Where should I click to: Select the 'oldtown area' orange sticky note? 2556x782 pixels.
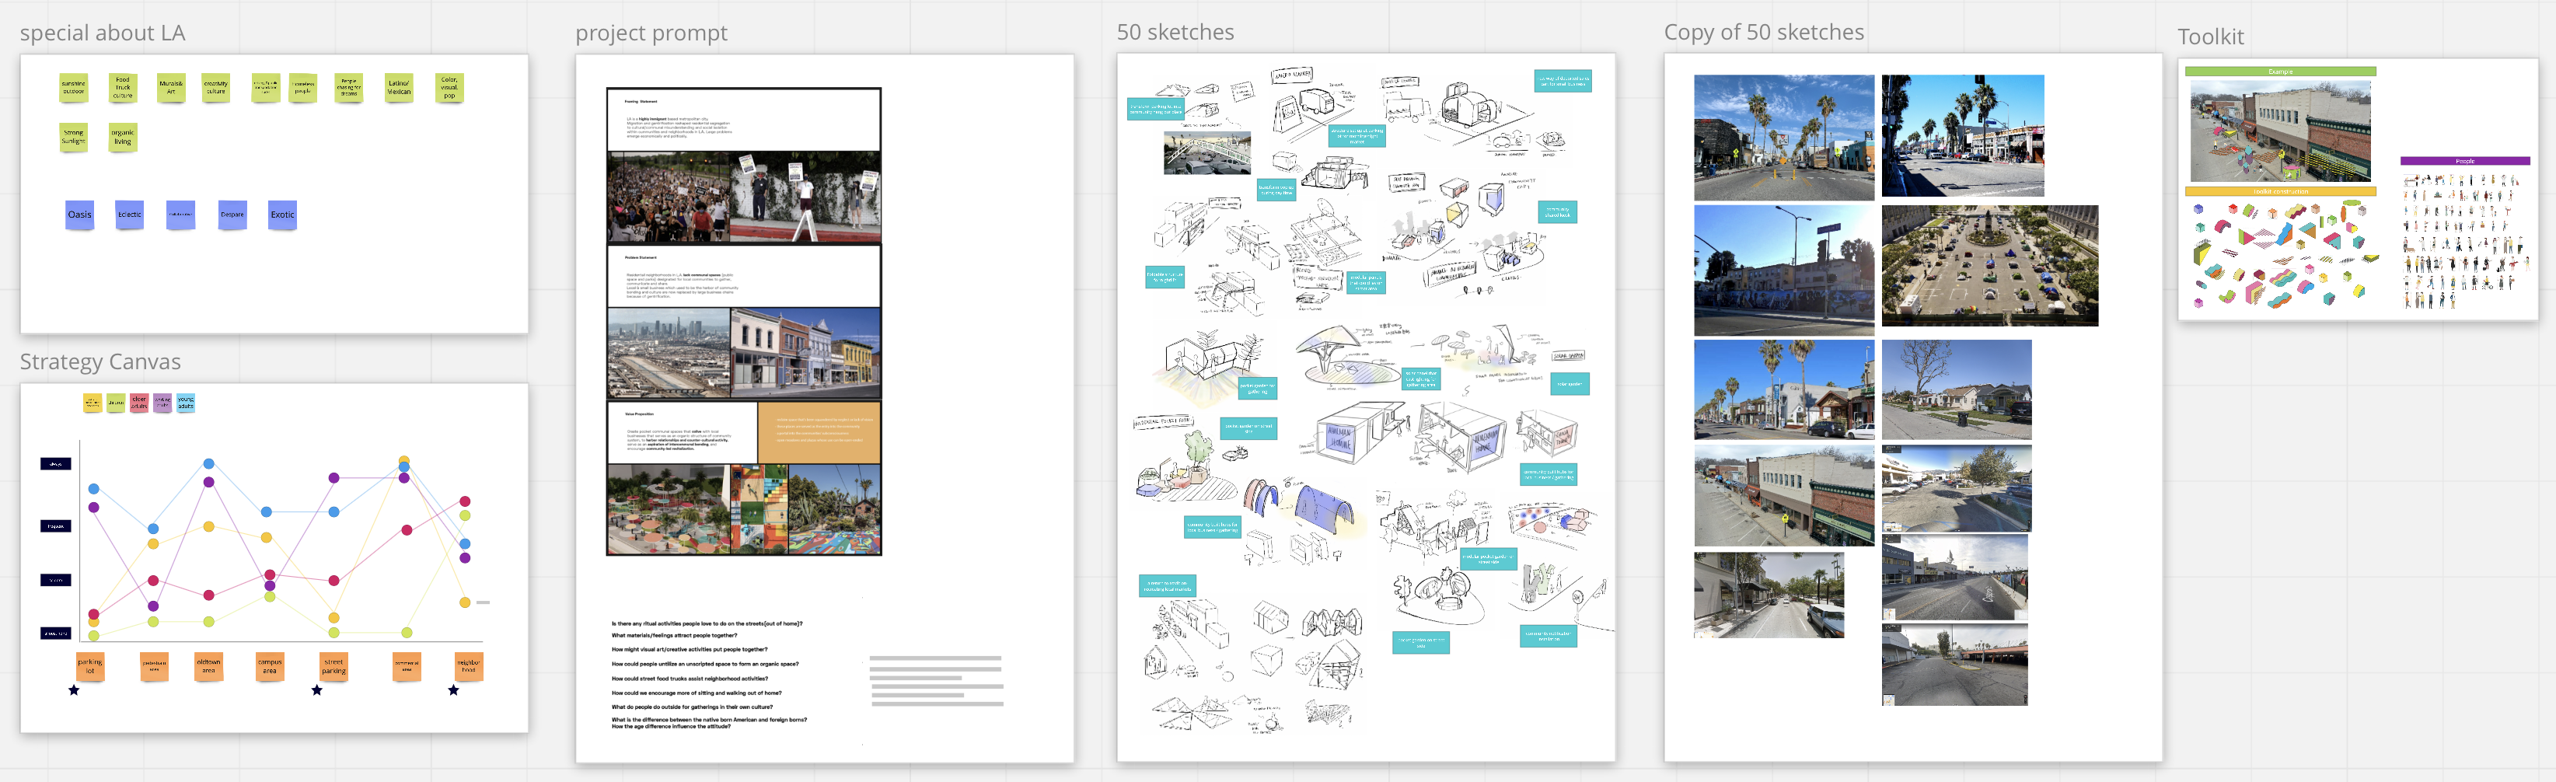(x=208, y=666)
